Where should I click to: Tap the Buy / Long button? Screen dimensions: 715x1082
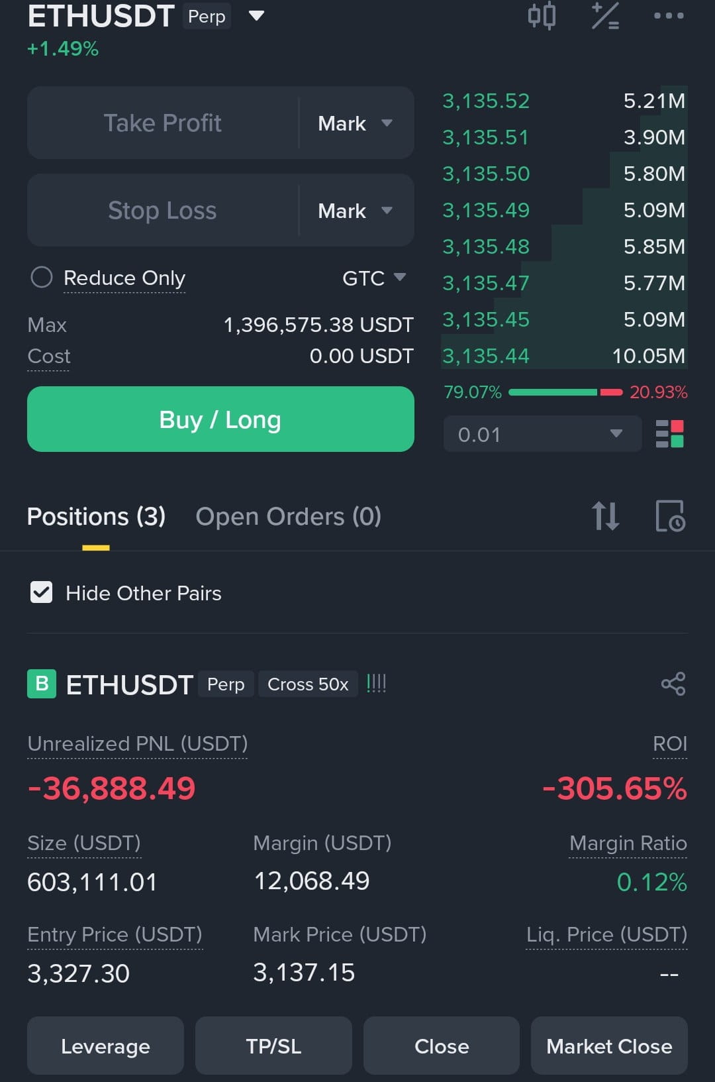click(220, 419)
